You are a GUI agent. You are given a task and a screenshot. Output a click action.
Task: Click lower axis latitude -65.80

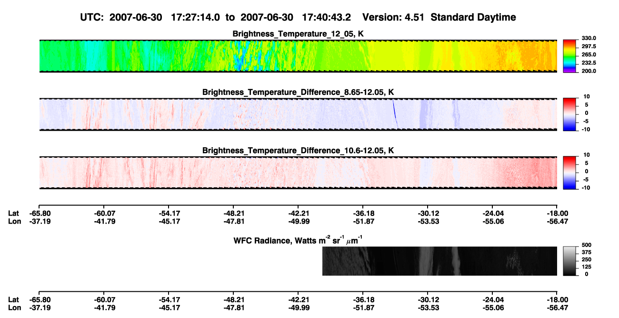pos(39,299)
